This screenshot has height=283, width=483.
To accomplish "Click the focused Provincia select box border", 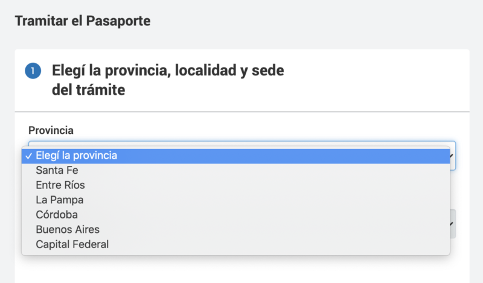I will pyautogui.click(x=242, y=143).
